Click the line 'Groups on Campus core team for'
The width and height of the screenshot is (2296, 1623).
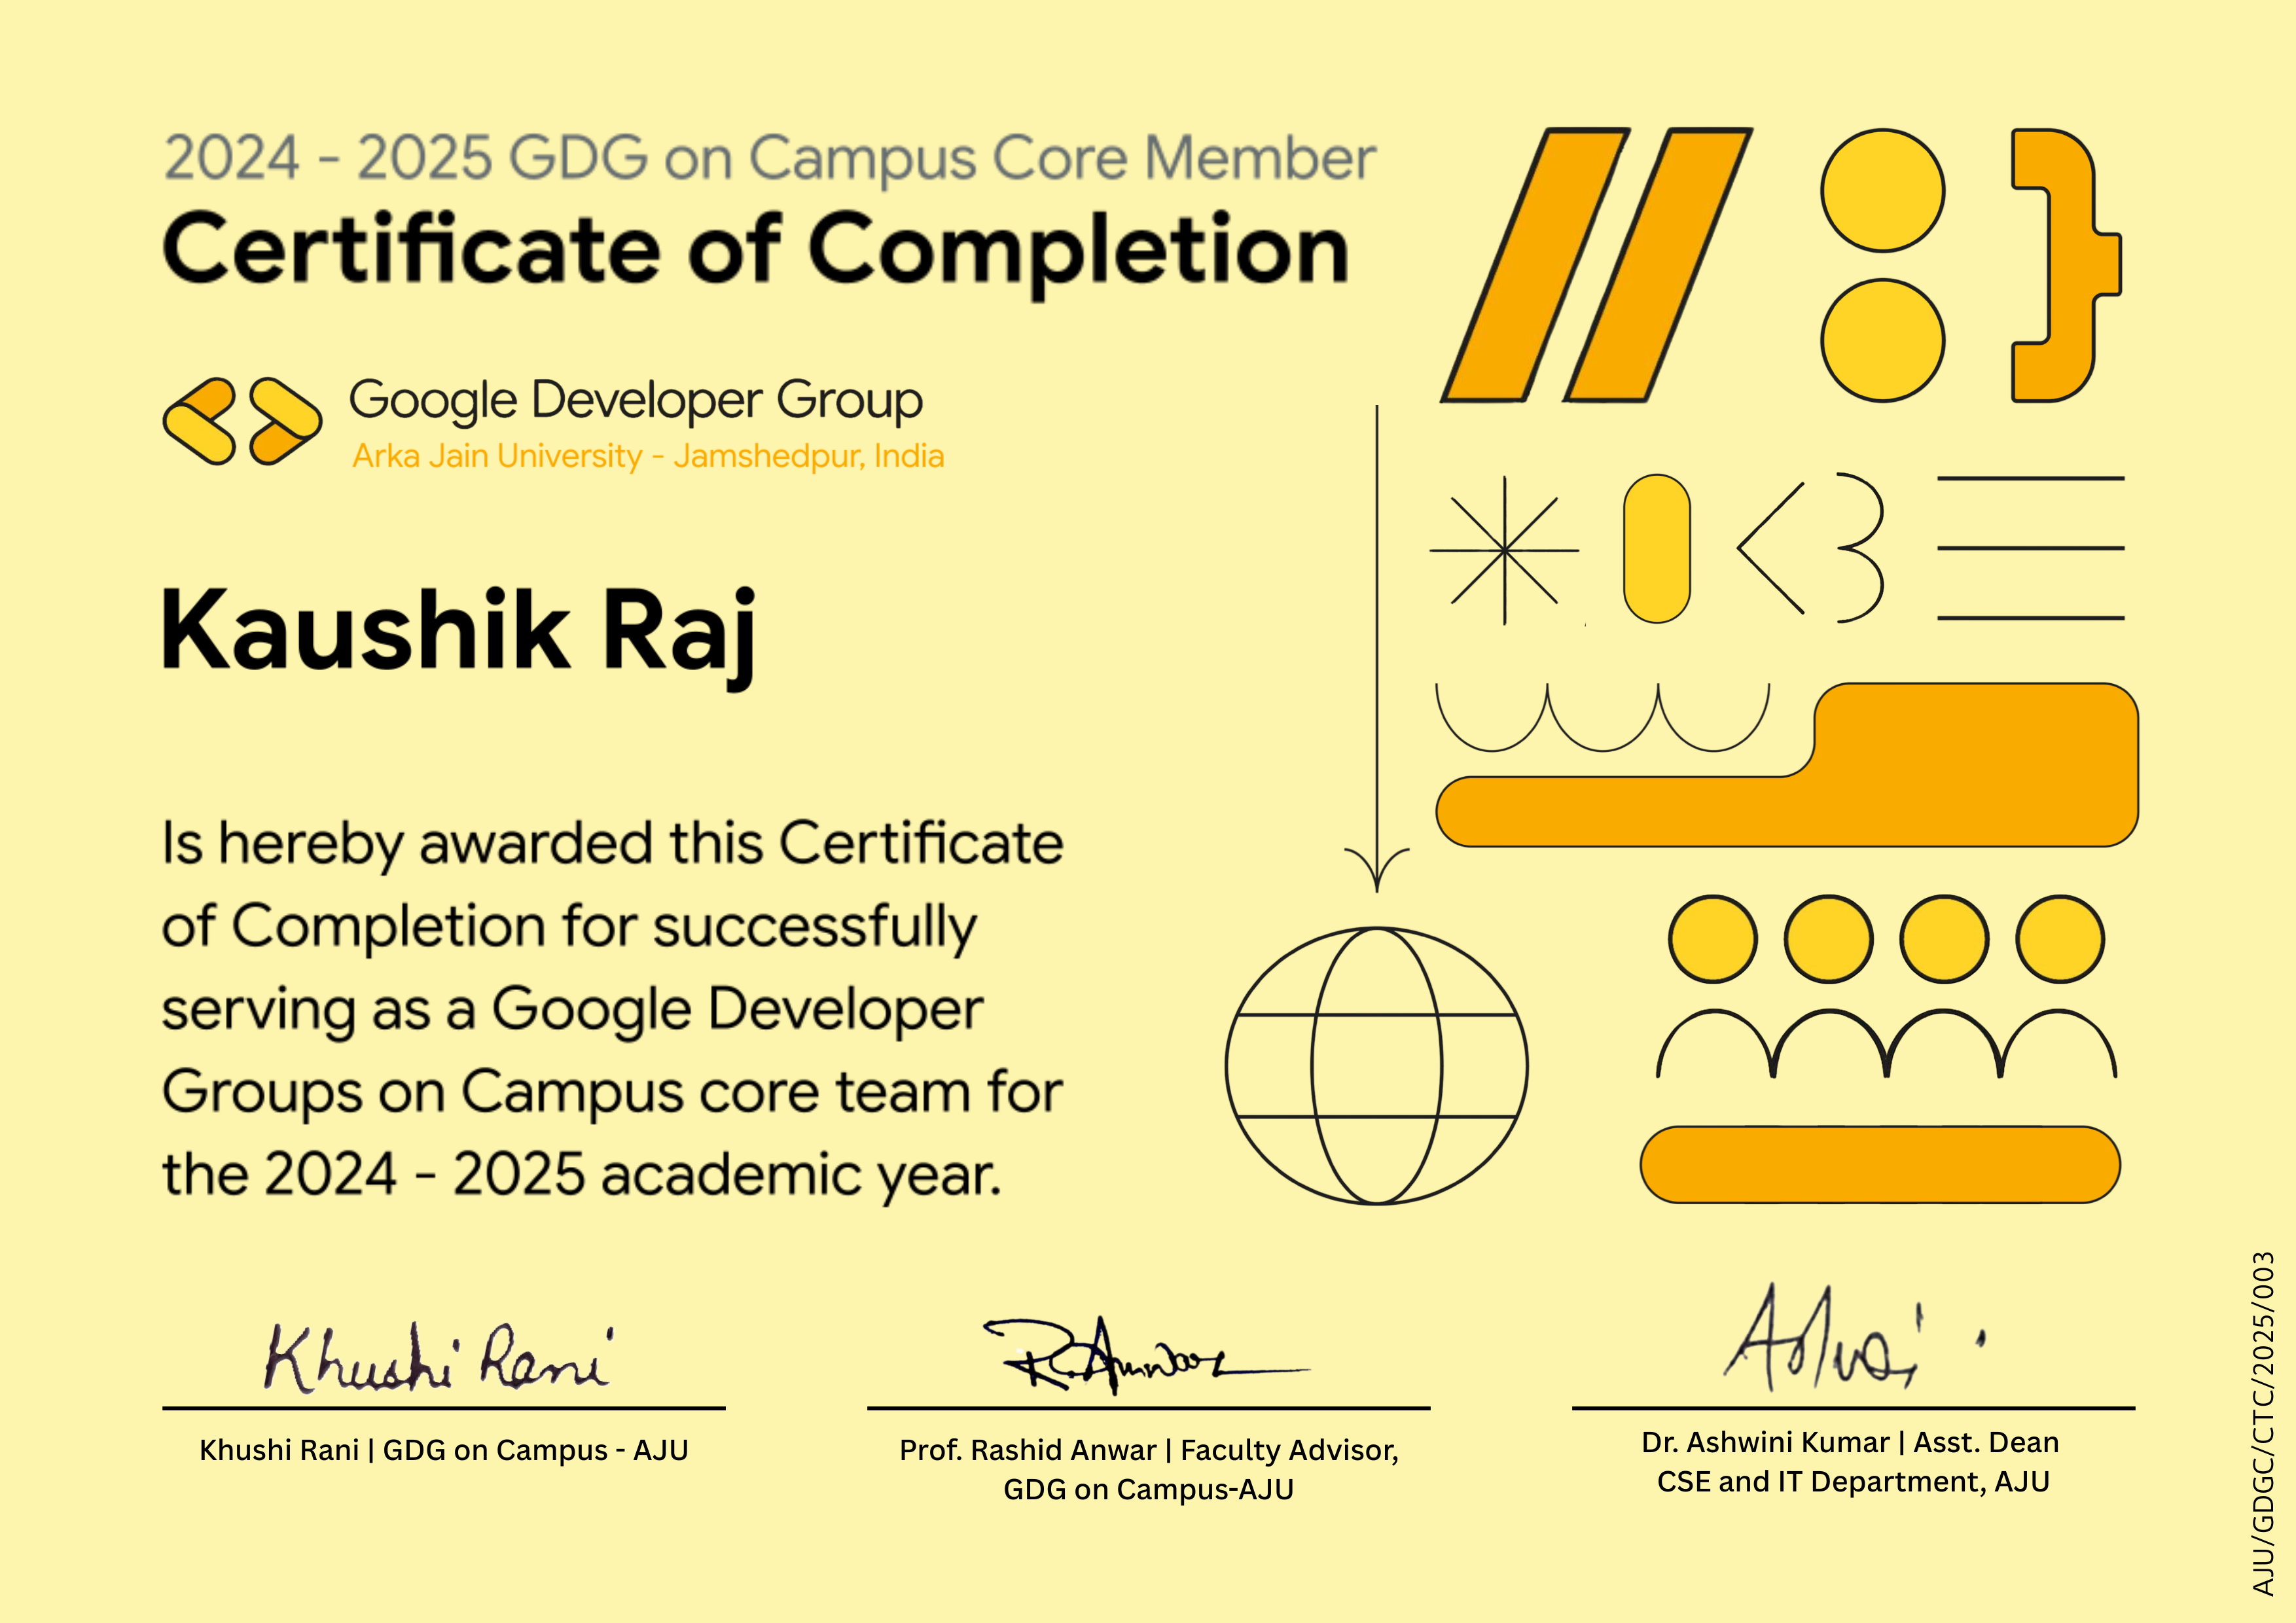tap(612, 1093)
